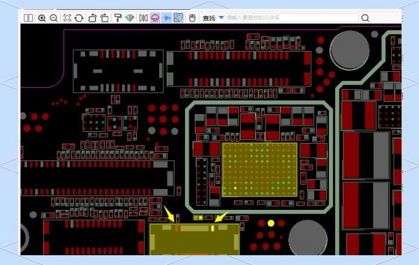
Task: Select the yellow highlighted connector component
Action: click(x=194, y=239)
